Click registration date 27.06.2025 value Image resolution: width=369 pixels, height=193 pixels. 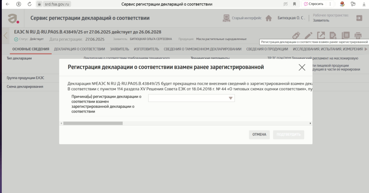[x=95, y=39]
